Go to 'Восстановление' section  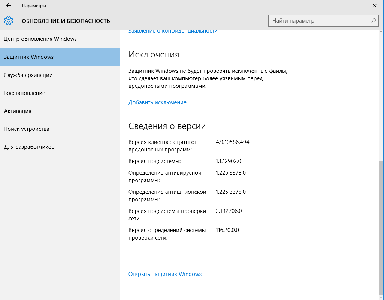pyautogui.click(x=60, y=93)
